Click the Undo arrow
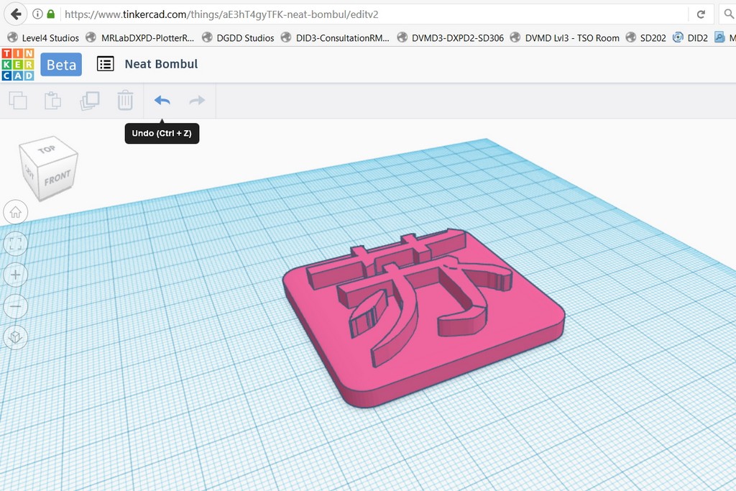 point(162,101)
